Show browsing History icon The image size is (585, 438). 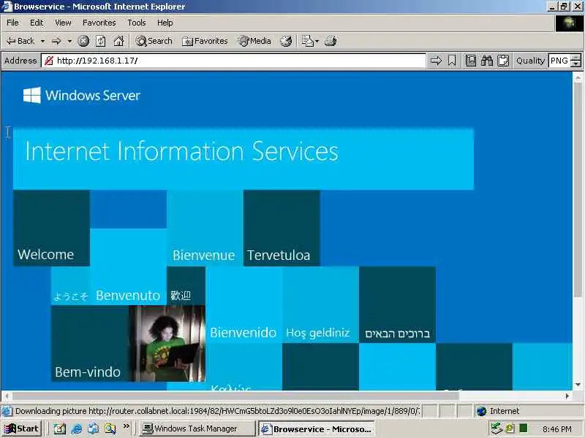[x=286, y=41]
